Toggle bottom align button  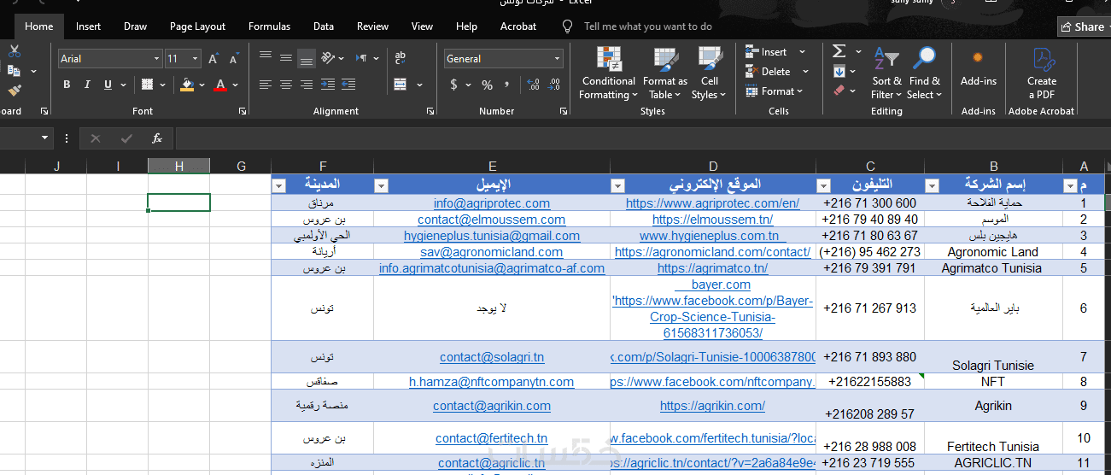click(x=307, y=58)
